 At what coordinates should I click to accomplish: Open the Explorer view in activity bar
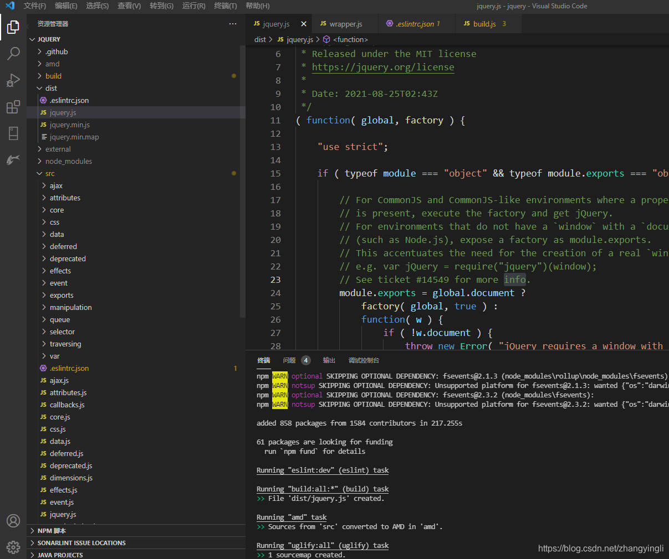(13, 27)
